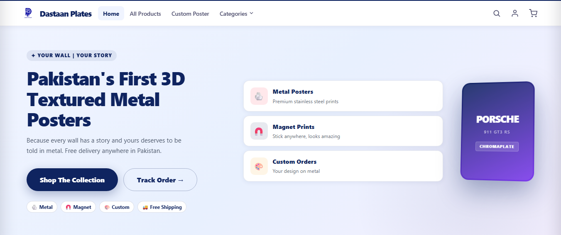This screenshot has height=235, width=561.
Task: Click the Metal Posters card icon
Action: [x=259, y=96]
